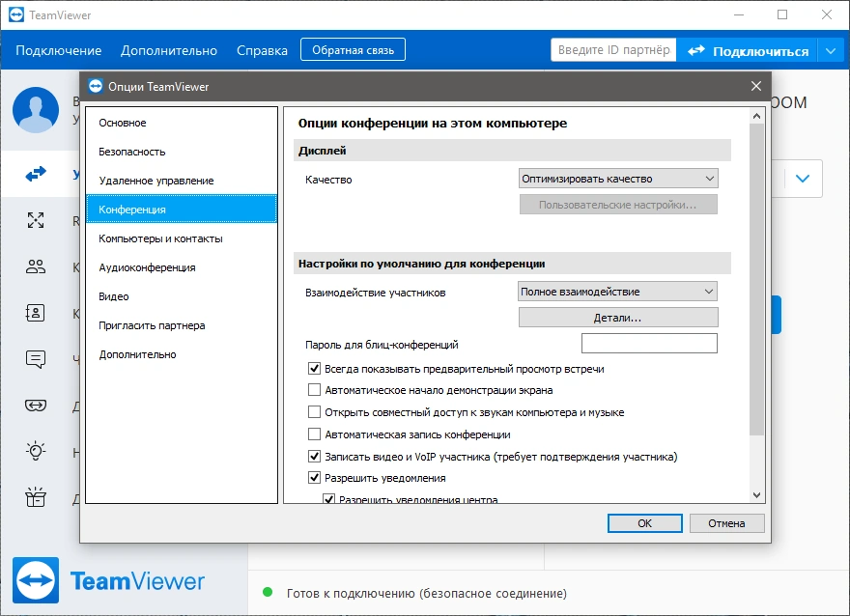Click the TeamViewer logo at bottom left

(x=108, y=580)
